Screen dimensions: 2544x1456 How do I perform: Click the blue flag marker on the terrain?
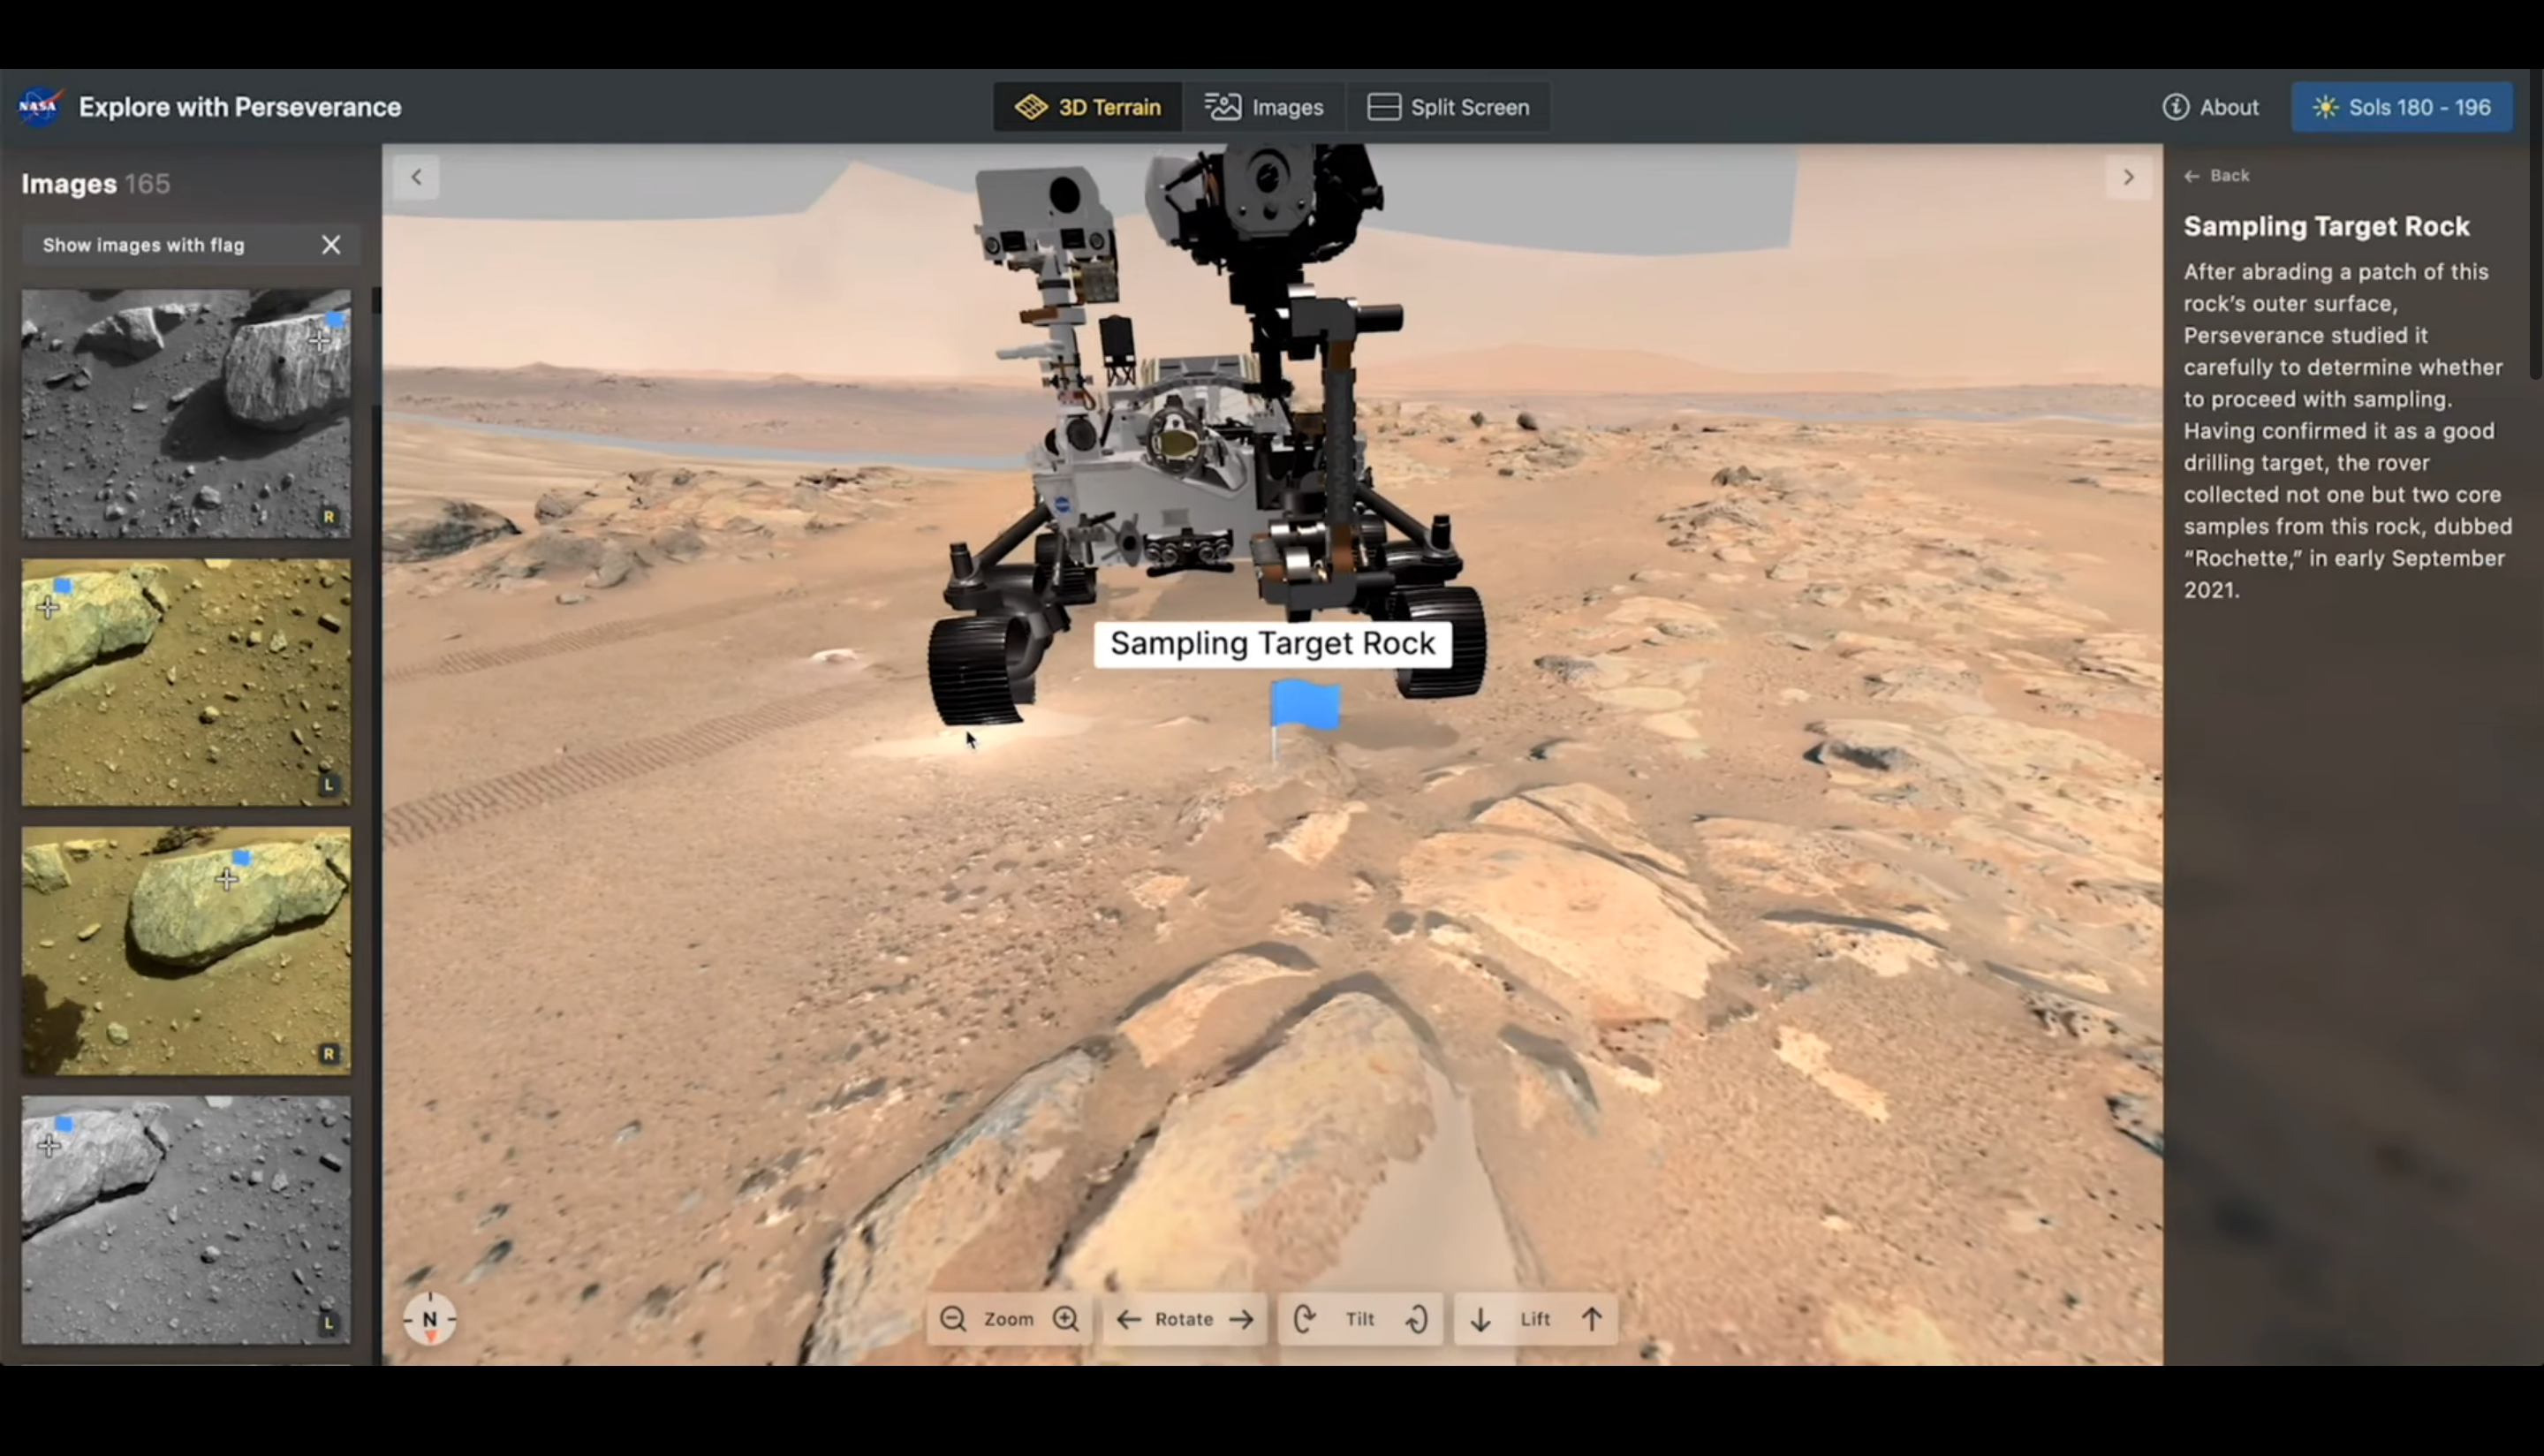coord(1305,705)
